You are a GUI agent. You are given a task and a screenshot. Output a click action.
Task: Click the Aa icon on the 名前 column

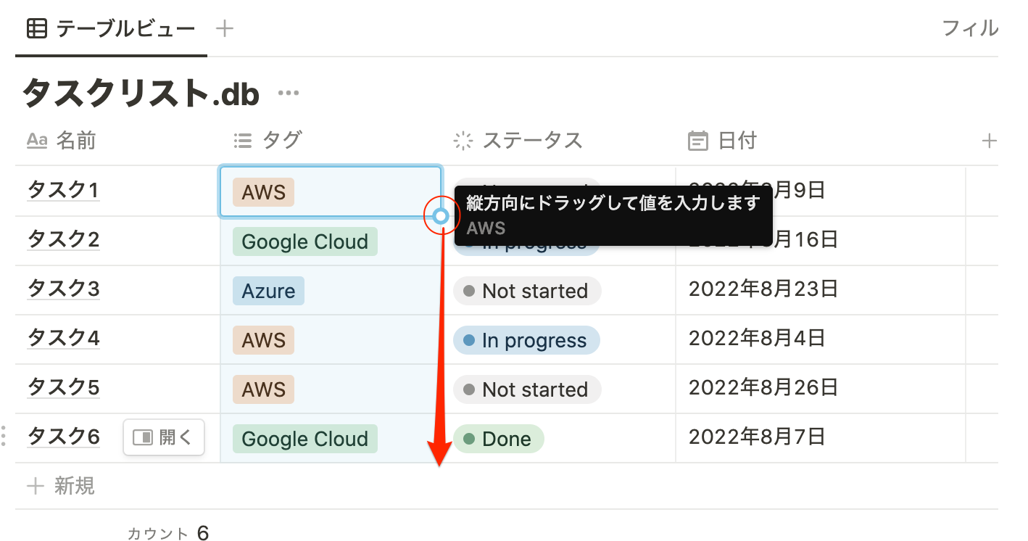coord(37,141)
